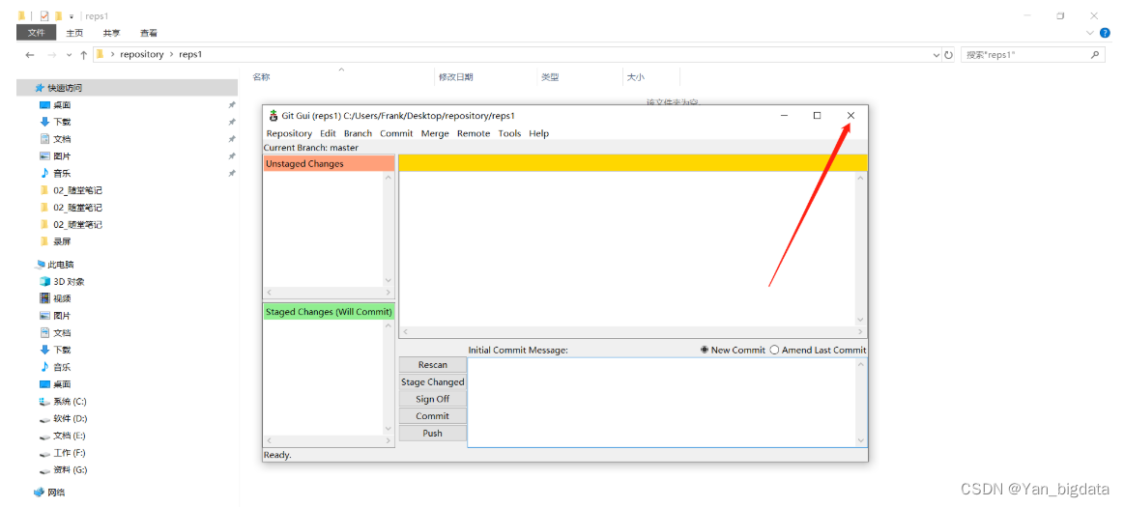
Task: Select Amend Last Commit radio button
Action: pos(774,351)
